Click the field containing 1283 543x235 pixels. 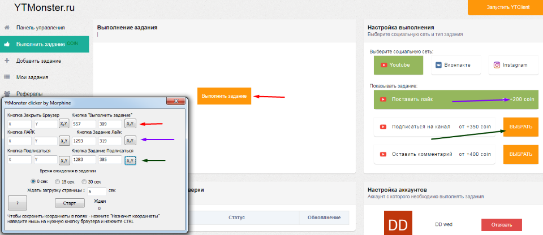[x=84, y=160]
